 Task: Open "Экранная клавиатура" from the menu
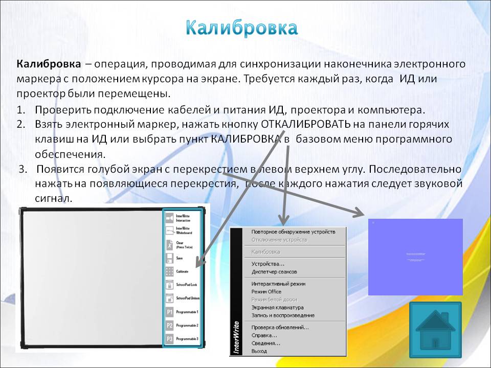point(277,307)
